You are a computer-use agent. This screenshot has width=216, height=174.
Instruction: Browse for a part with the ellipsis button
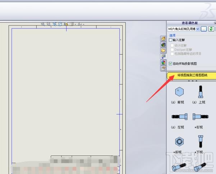click(204, 29)
